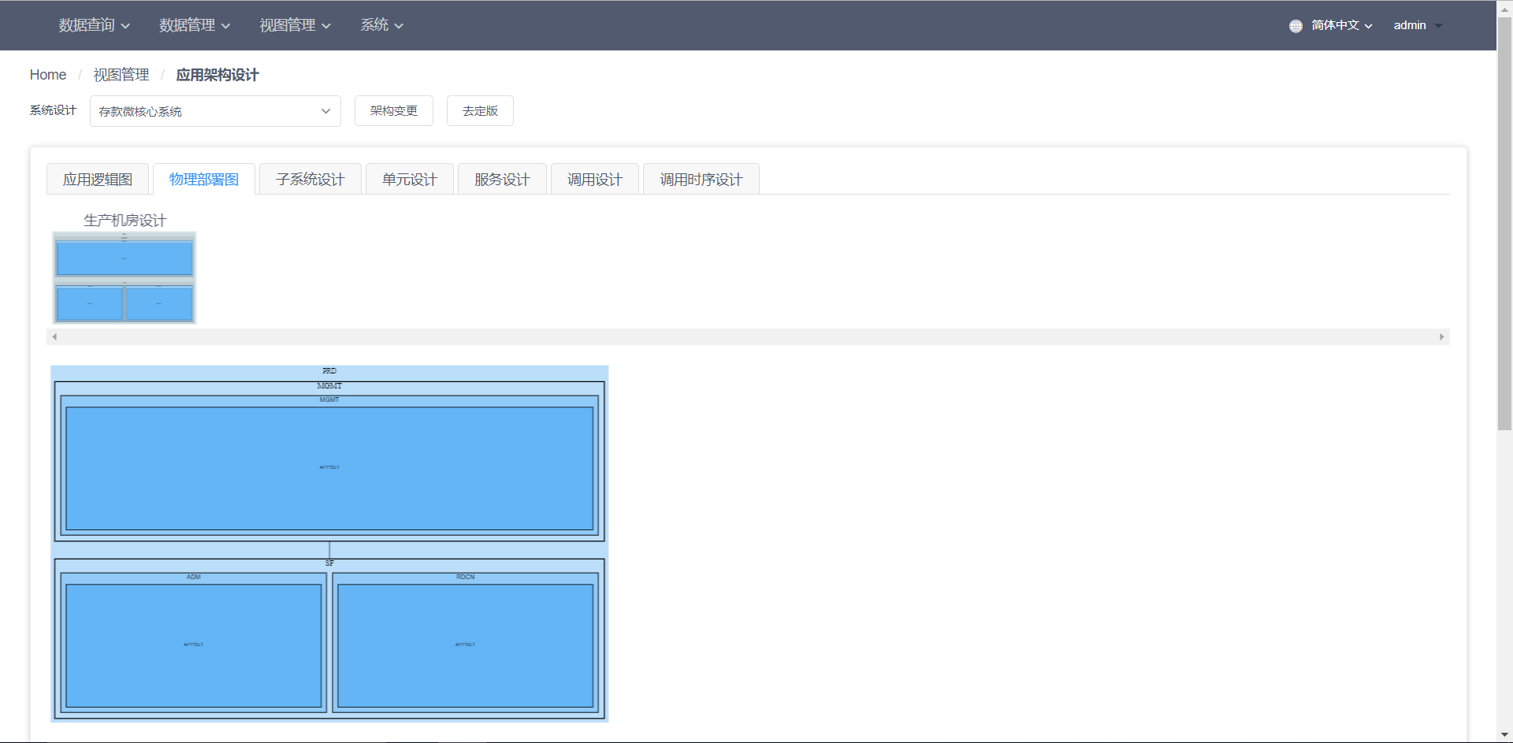Switch to the 调用设计 tab
The width and height of the screenshot is (1513, 743).
click(x=595, y=179)
